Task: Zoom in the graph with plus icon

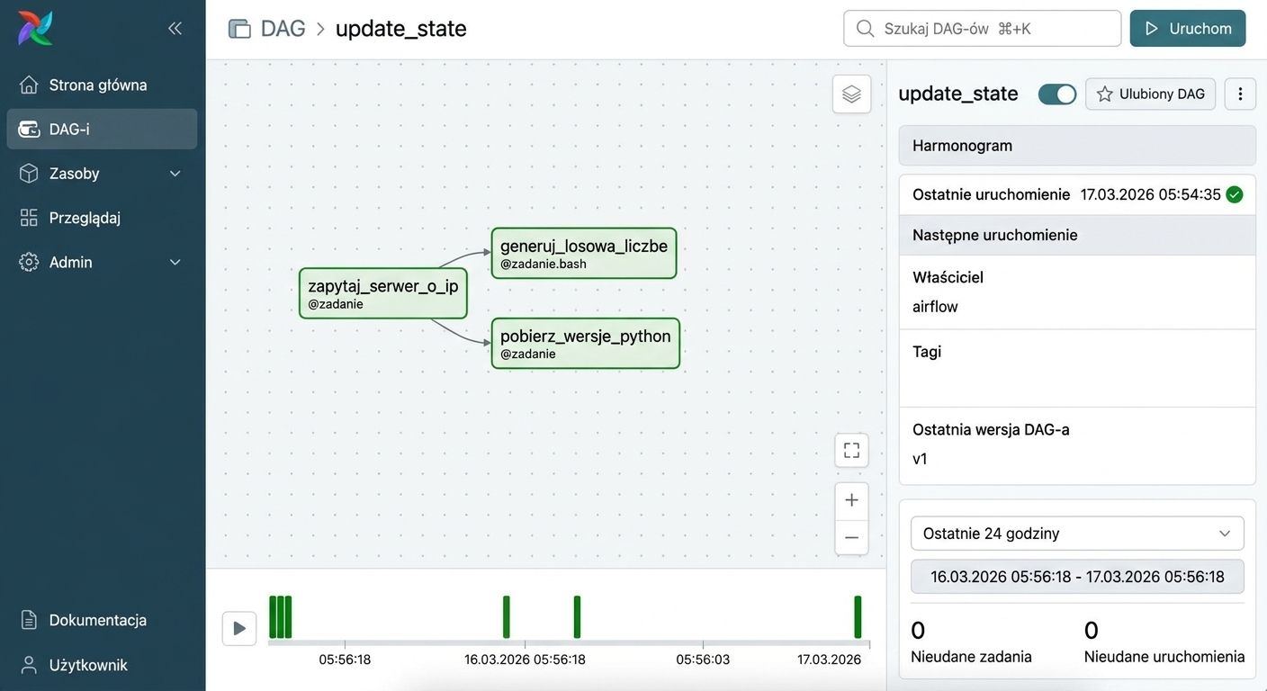Action: [851, 500]
